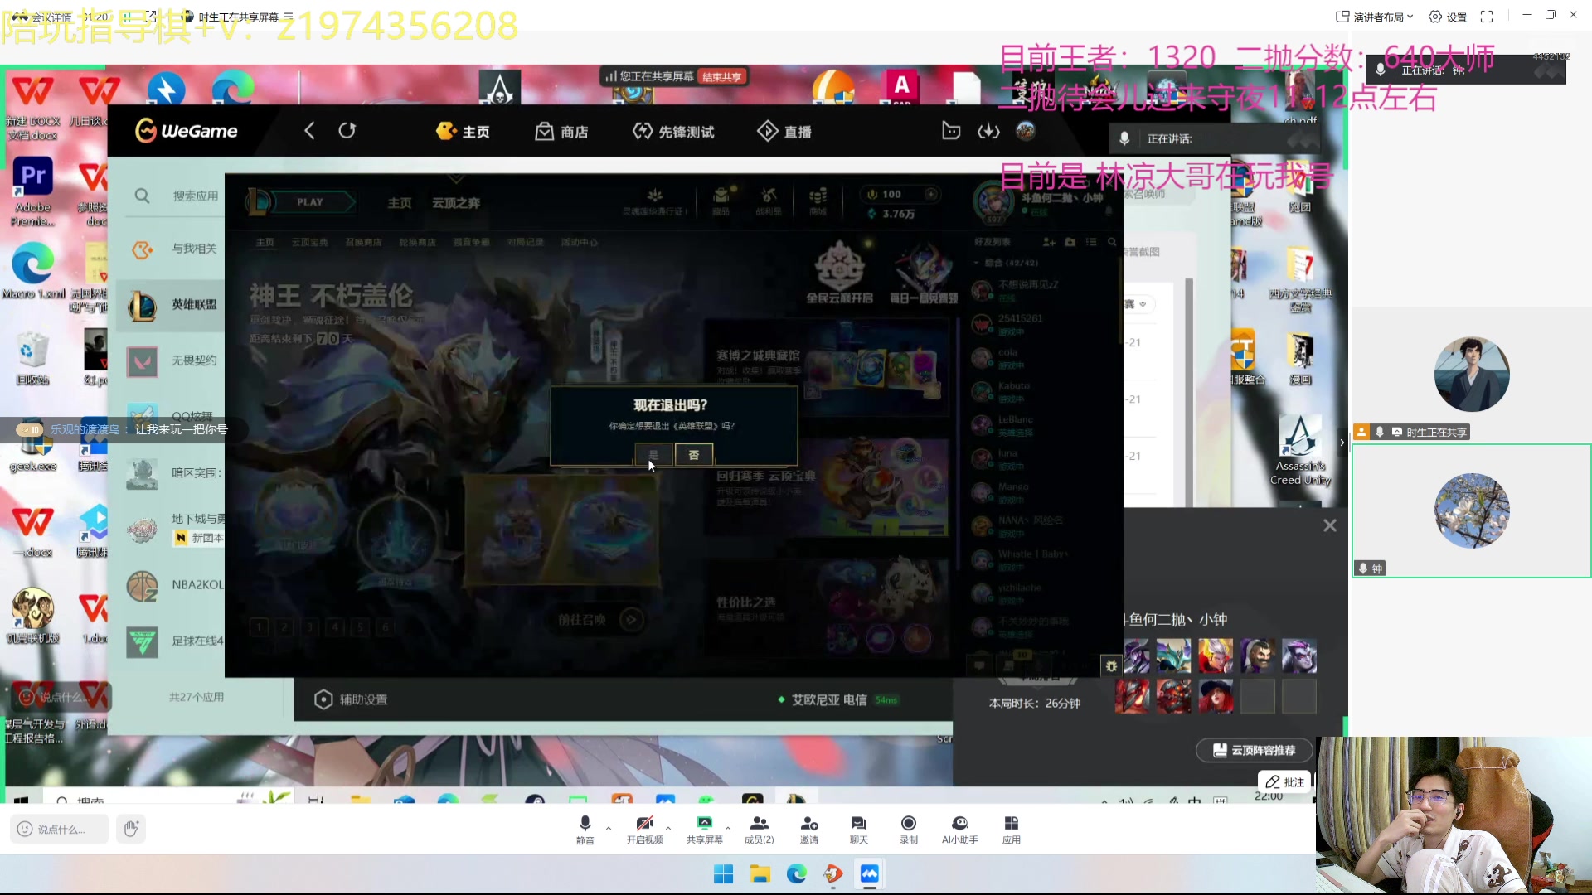Select 足球在线4 in the WeGame sidebar

(172, 641)
